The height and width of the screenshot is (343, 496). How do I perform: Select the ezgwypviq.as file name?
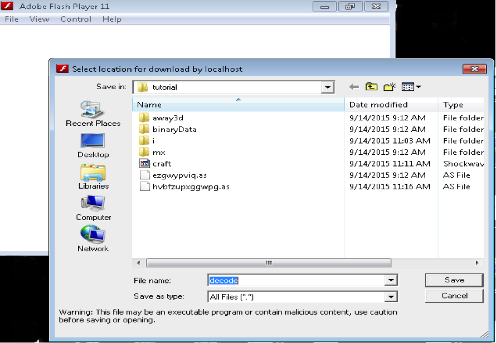click(179, 175)
